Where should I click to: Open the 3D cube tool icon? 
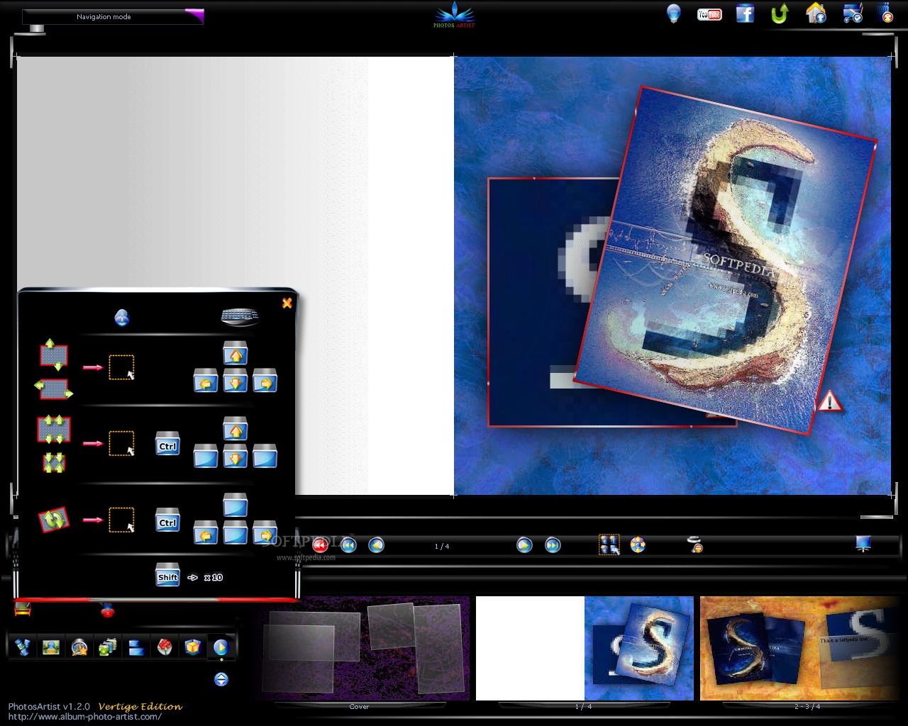pos(193,647)
